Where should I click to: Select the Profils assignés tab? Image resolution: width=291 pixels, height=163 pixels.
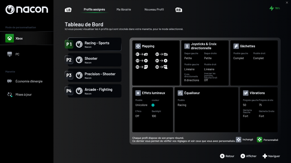click(94, 9)
